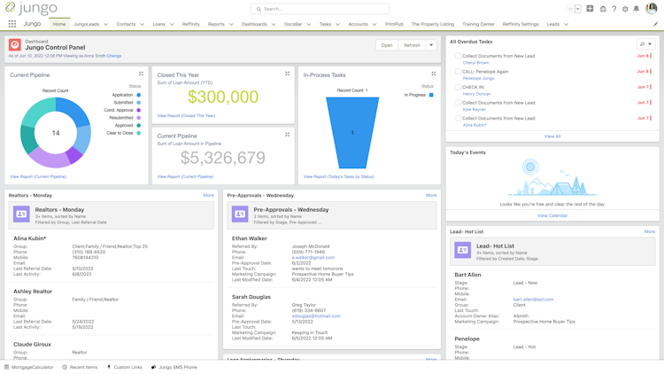Open the Training Center tab
The height and width of the screenshot is (374, 664).
coord(478,24)
